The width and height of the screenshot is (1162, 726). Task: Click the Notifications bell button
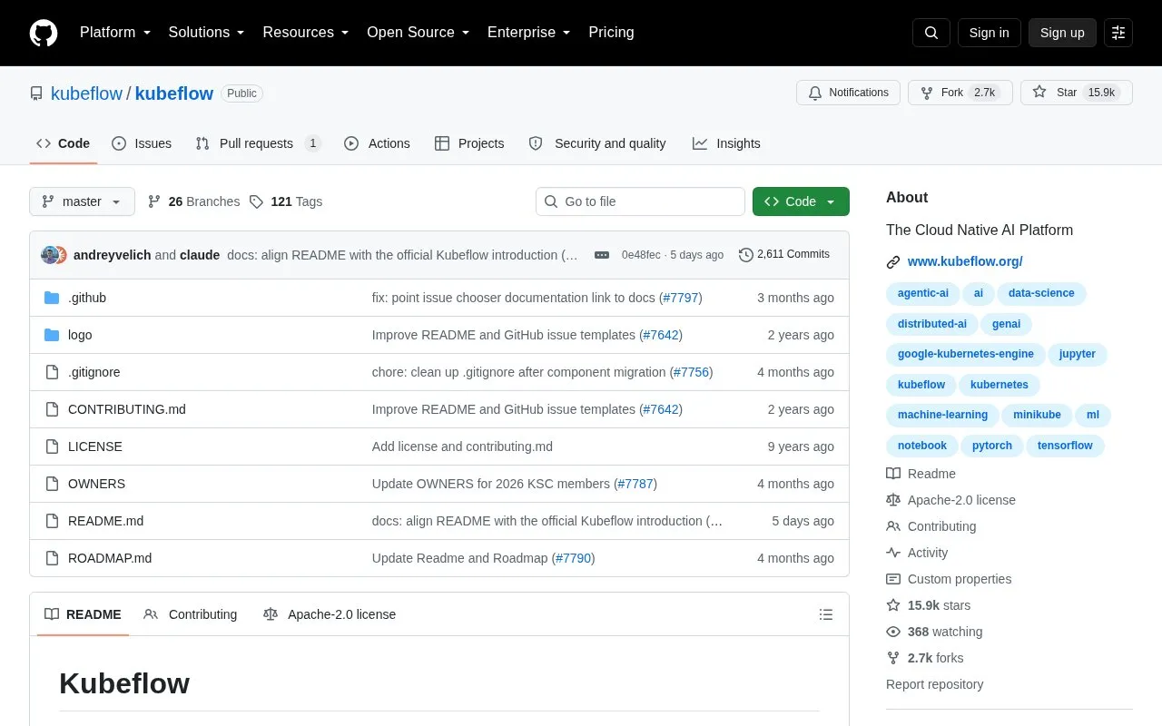848,93
